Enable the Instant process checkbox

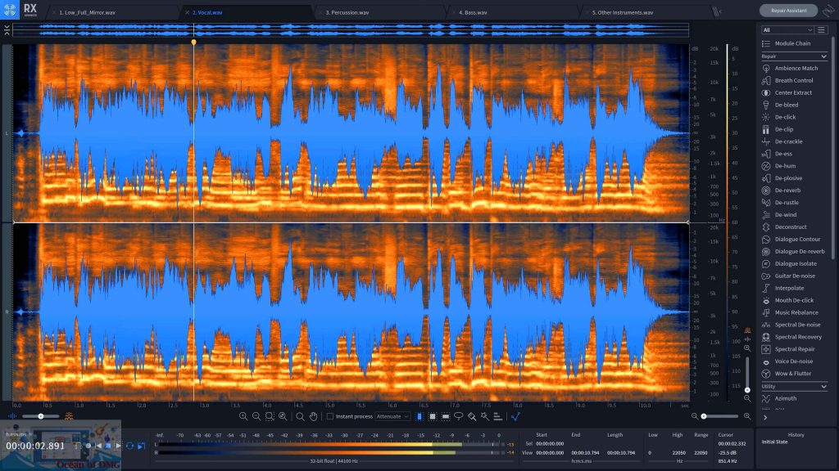(x=330, y=416)
